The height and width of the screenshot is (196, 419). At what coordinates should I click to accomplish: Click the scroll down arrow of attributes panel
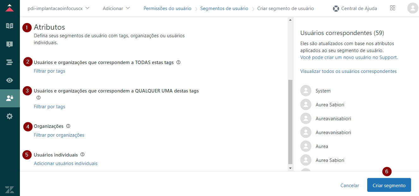[x=290, y=168]
